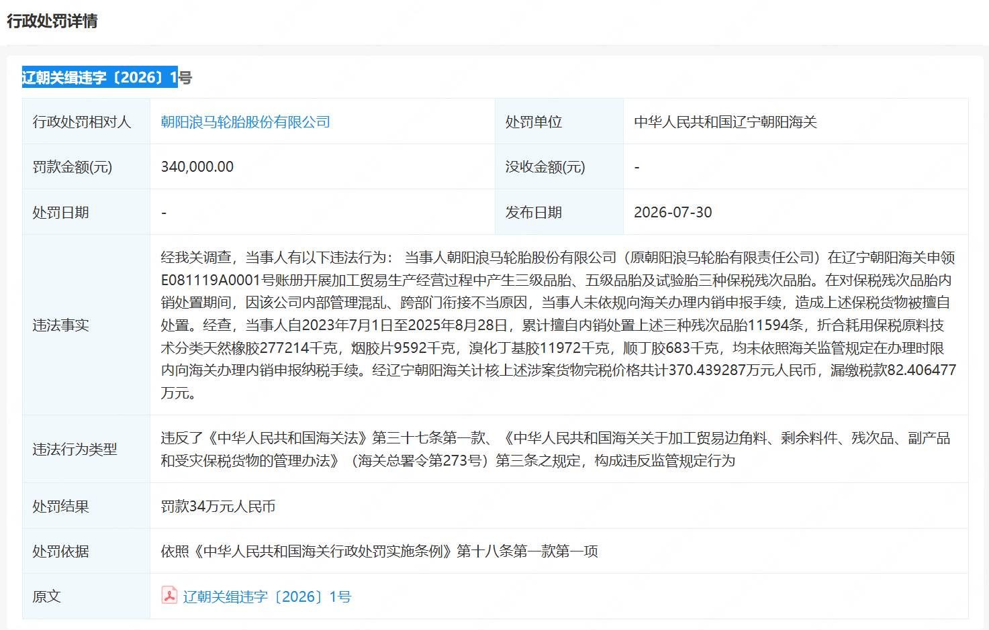This screenshot has width=989, height=630.
Task: Open original document link 辽朝关缉违字〔2026〕1号
Action: tap(267, 596)
